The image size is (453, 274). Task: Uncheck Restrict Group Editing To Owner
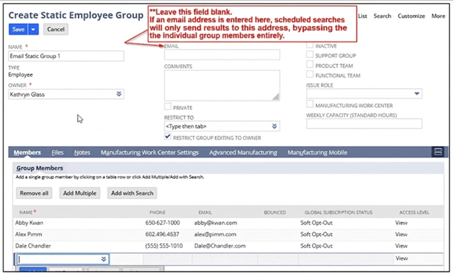[x=168, y=136]
